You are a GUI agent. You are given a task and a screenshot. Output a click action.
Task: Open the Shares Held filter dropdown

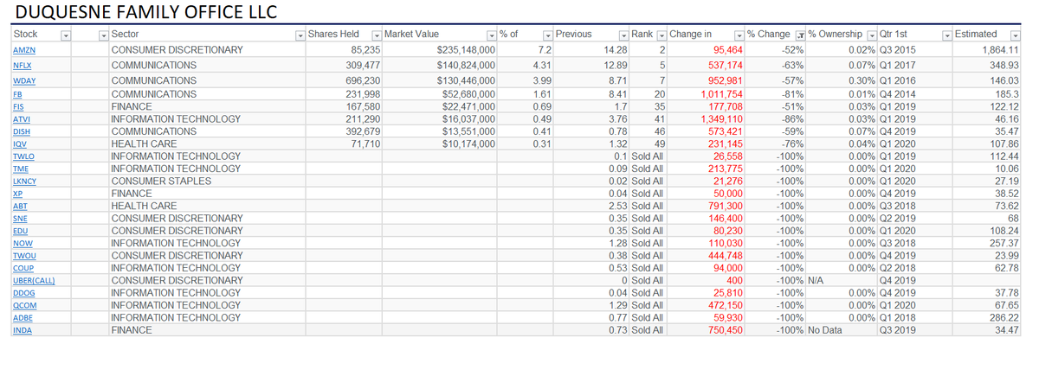(377, 35)
